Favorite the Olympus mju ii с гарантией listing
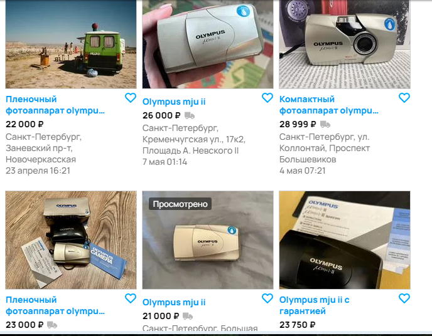The height and width of the screenshot is (336, 432). click(404, 298)
